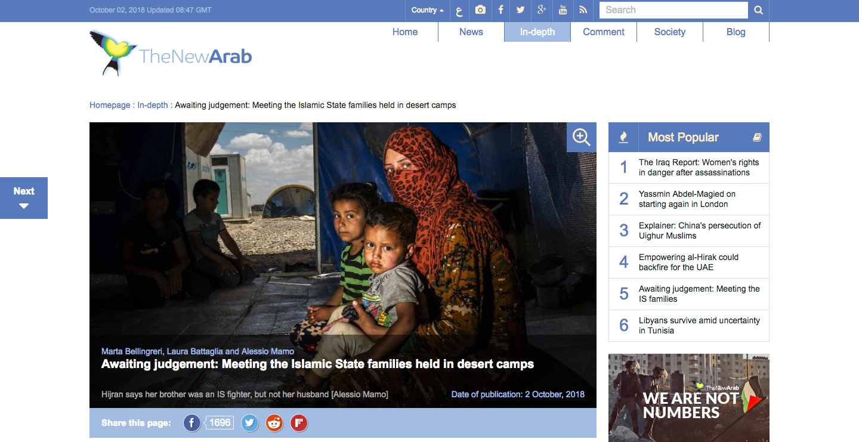Open China's persecution of Uighur Muslims explainer
The image size is (859, 442).
tap(700, 231)
